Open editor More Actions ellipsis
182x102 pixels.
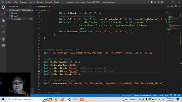pyautogui.click(x=179, y=7)
